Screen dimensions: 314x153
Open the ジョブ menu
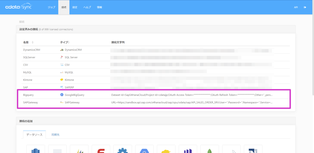pyautogui.click(x=52, y=7)
